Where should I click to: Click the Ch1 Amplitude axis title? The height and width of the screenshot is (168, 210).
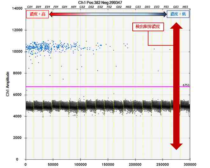coord(8,84)
